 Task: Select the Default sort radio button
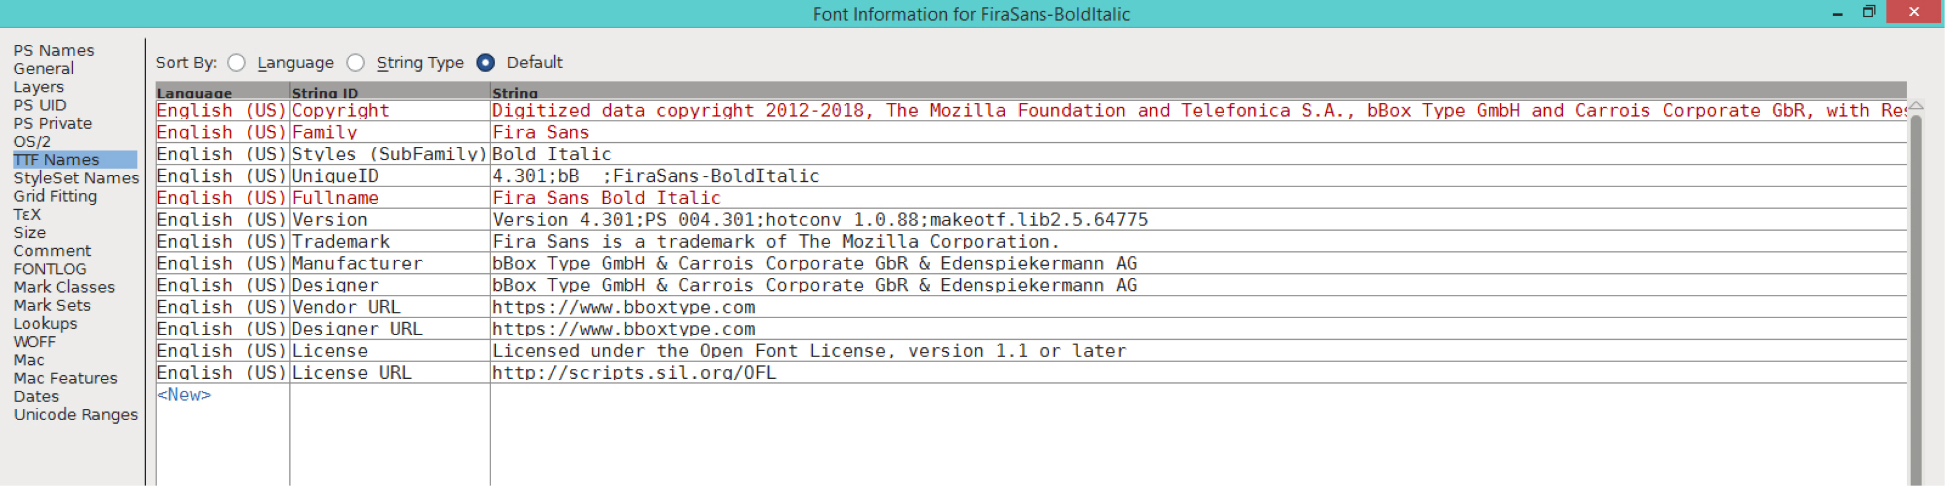485,62
